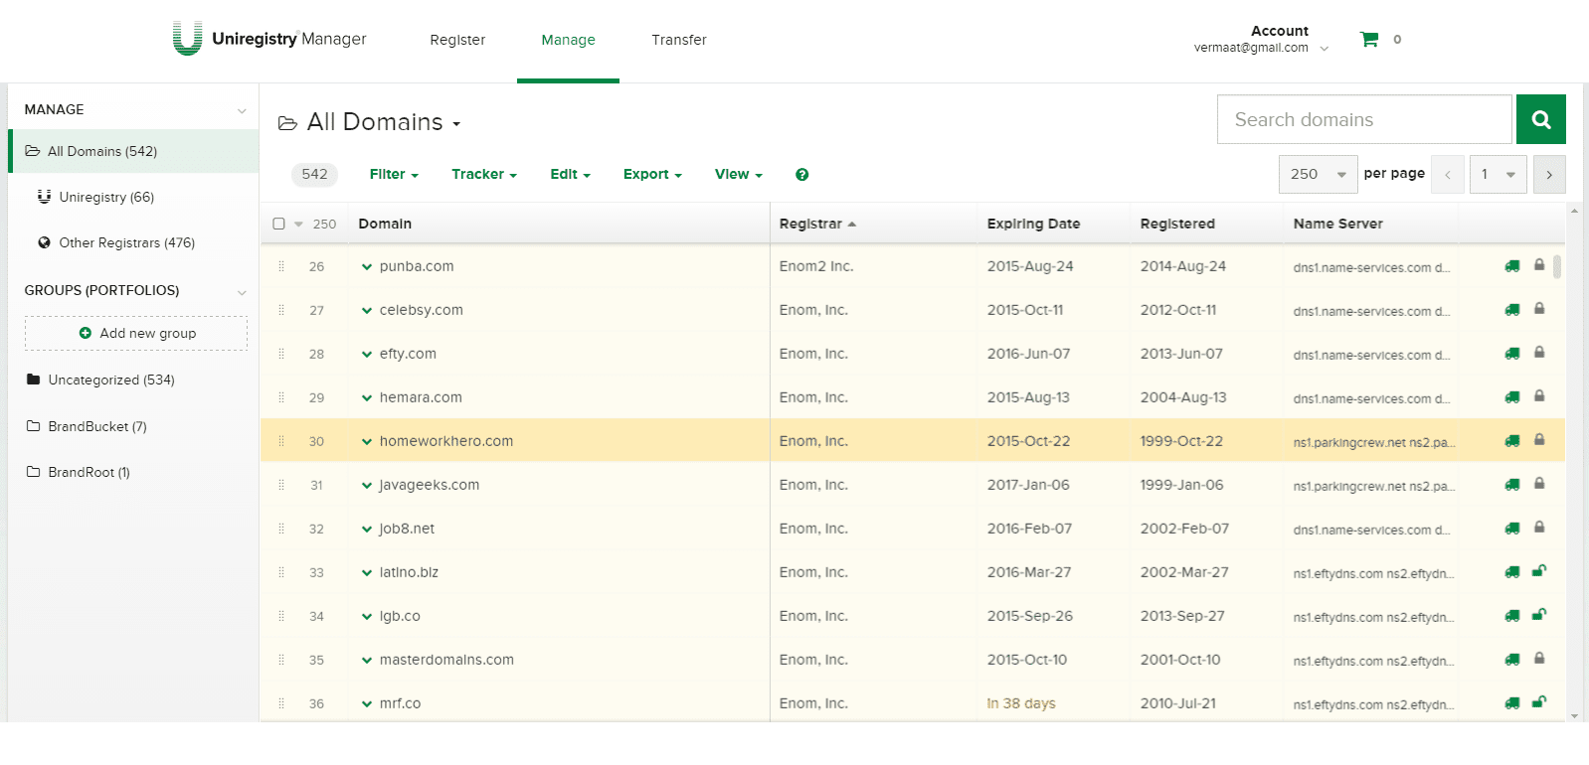This screenshot has height=765, width=1589.
Task: Open the BrandBucket (7) group
Action: pos(87,426)
